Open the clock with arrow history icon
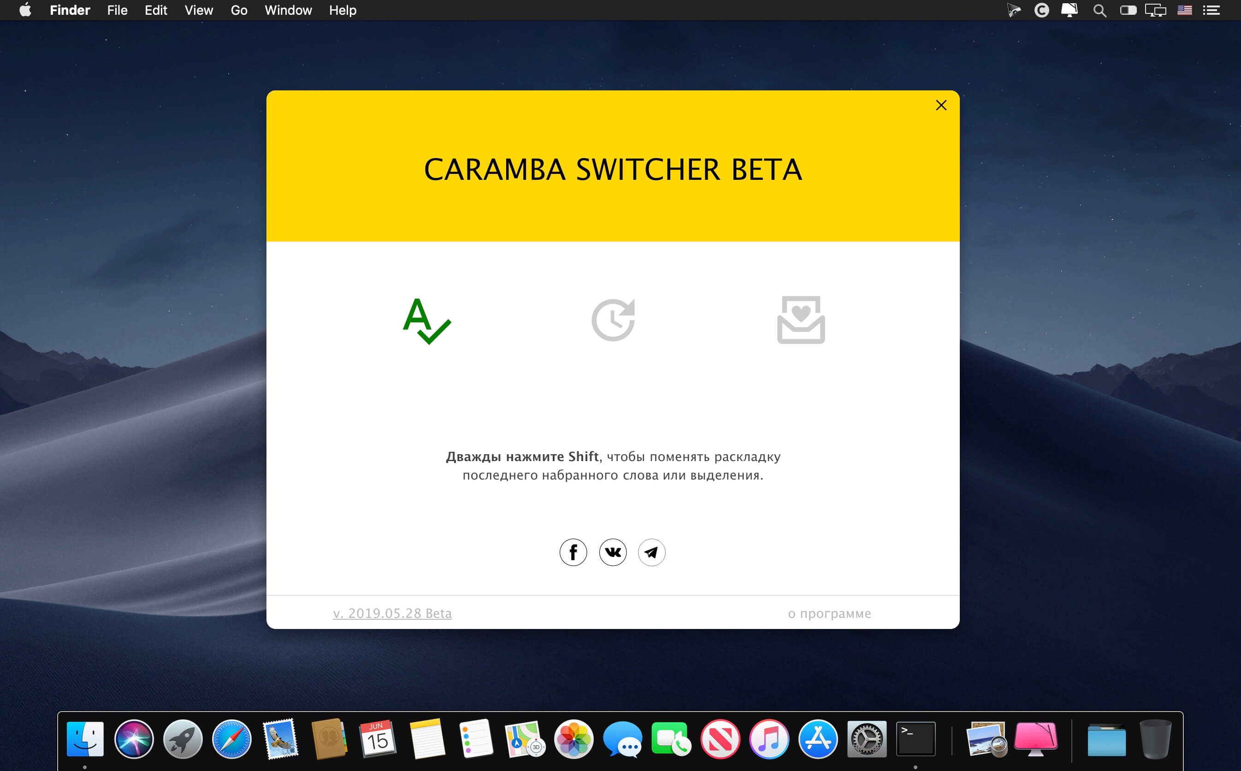 click(x=613, y=320)
